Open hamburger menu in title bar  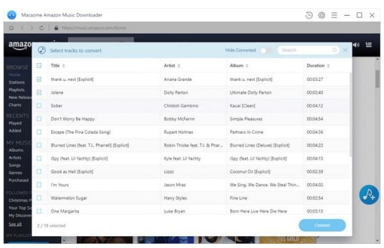(x=335, y=15)
